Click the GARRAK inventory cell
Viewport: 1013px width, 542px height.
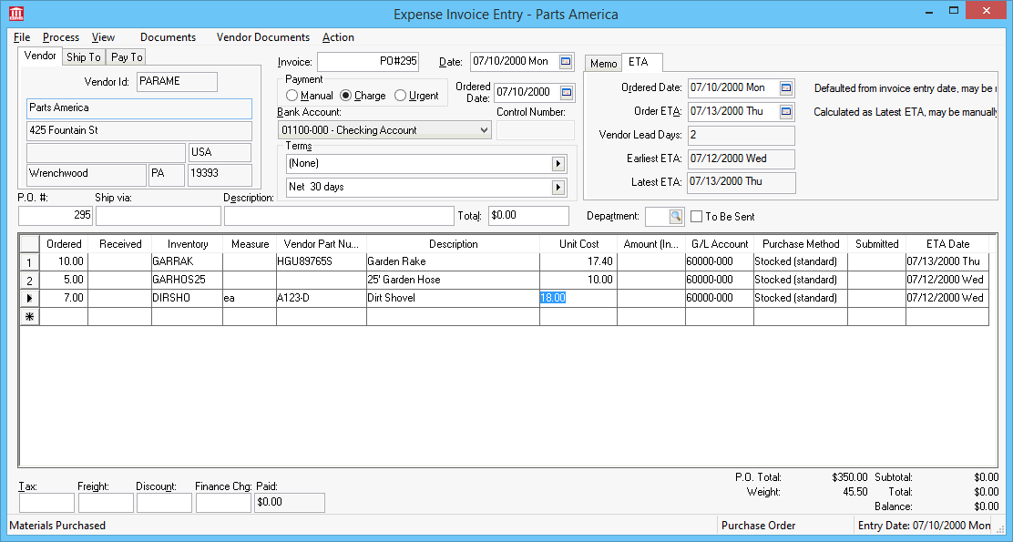tap(188, 261)
